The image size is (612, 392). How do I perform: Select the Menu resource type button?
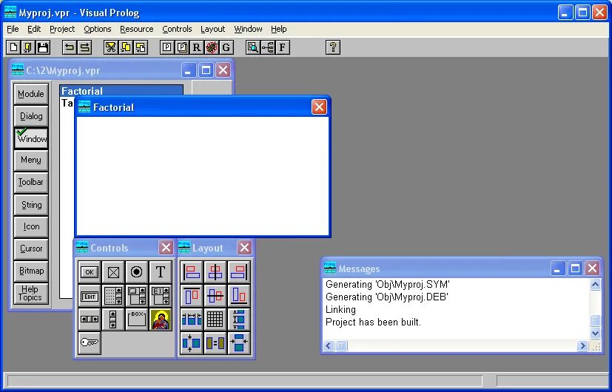[31, 160]
